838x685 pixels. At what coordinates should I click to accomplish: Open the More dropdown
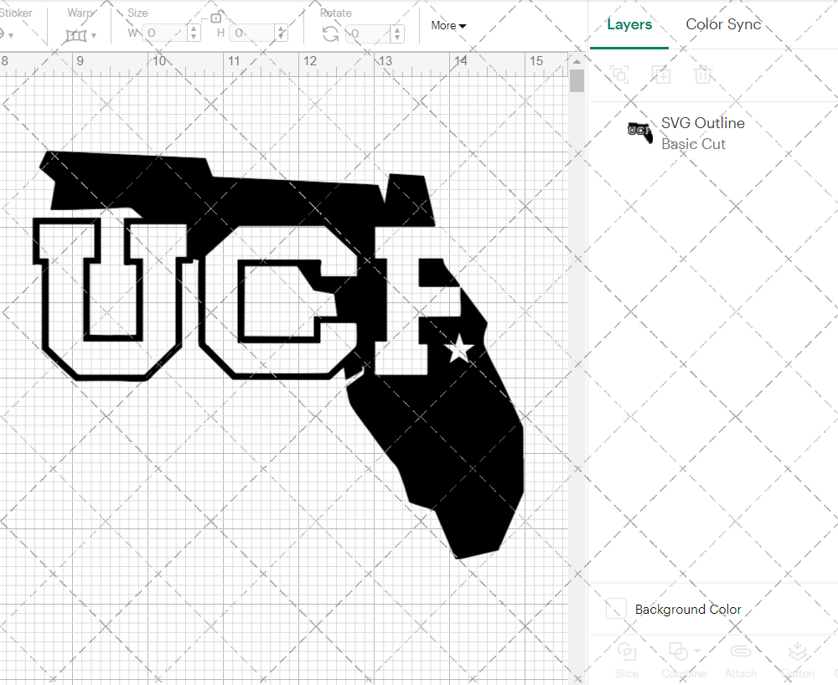point(448,25)
